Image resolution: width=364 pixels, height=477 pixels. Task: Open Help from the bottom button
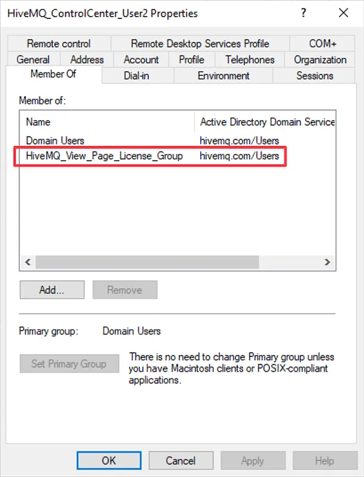[x=325, y=460]
